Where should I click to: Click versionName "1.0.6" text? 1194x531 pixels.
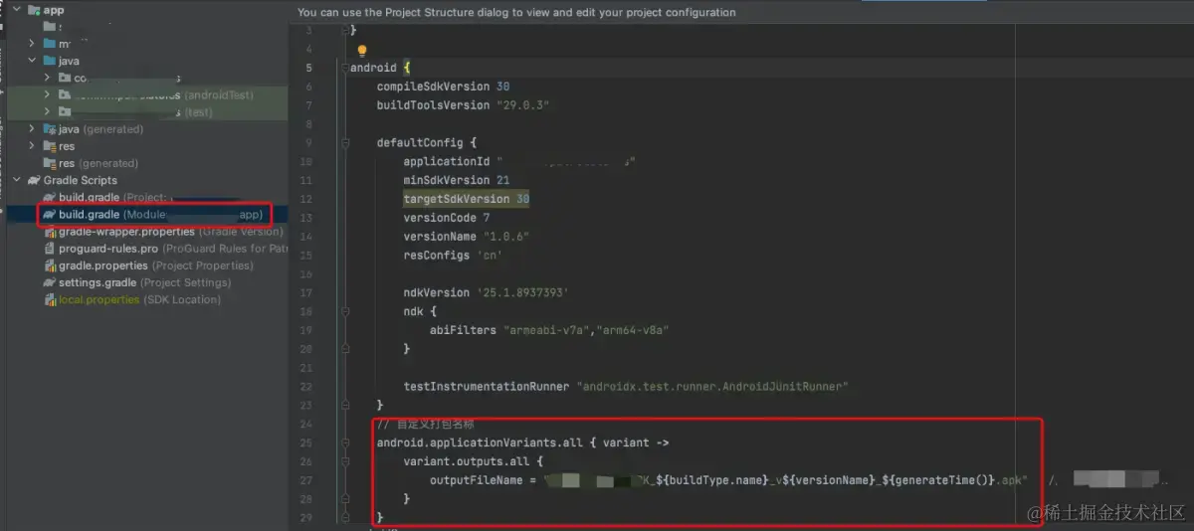click(x=466, y=237)
